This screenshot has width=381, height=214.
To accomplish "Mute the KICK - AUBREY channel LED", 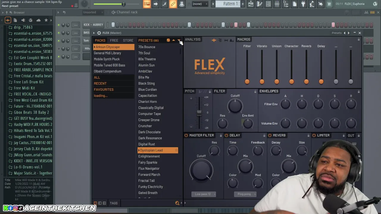I will (59, 25).
